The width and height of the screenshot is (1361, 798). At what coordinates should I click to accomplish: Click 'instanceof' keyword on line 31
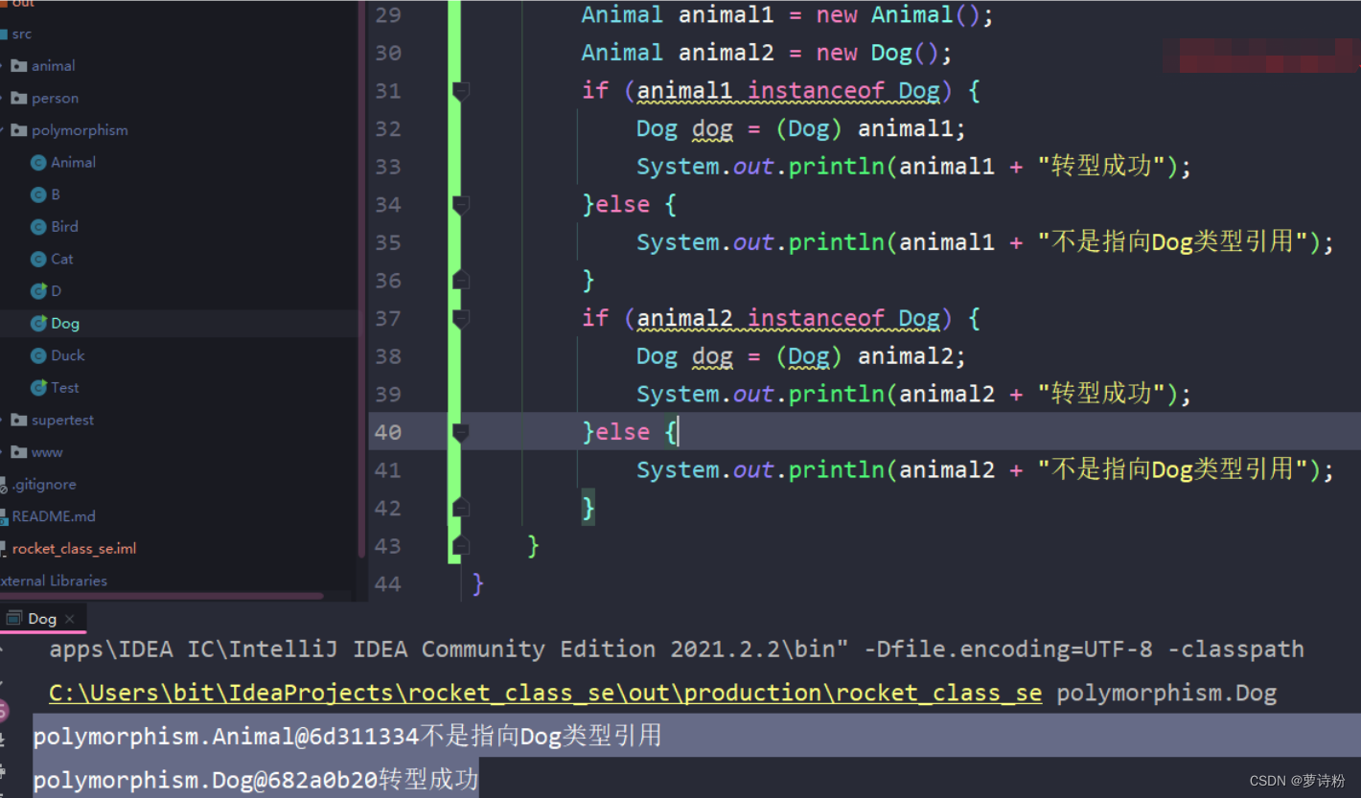click(x=816, y=91)
